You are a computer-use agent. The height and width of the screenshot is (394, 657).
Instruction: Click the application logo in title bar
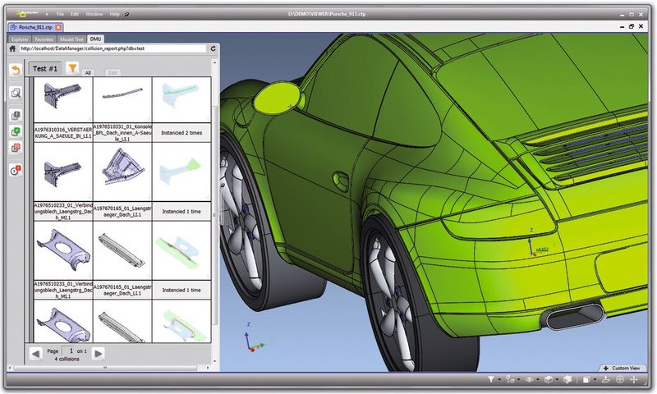pyautogui.click(x=26, y=14)
